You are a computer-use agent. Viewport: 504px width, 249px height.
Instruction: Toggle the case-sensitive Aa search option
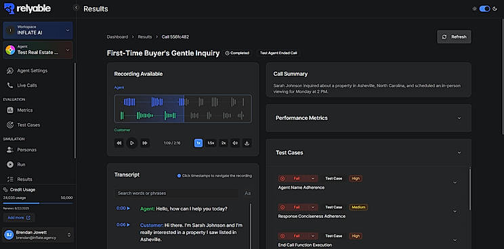247,193
